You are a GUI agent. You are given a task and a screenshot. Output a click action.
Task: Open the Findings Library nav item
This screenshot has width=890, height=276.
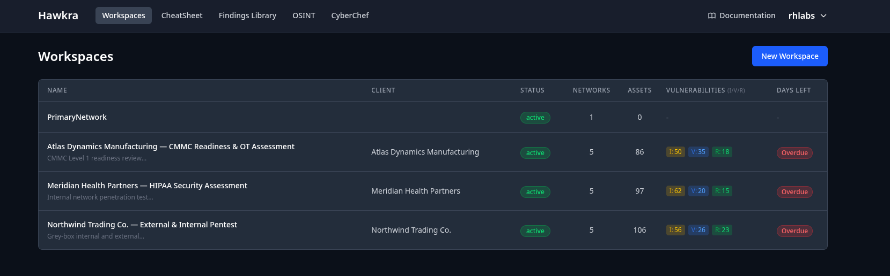pyautogui.click(x=247, y=16)
